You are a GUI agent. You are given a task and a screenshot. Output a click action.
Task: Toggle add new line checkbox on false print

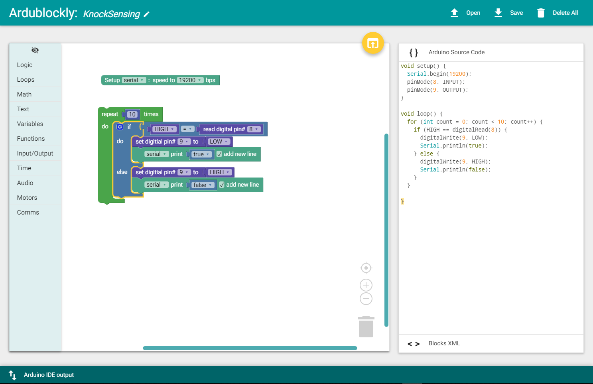(222, 185)
